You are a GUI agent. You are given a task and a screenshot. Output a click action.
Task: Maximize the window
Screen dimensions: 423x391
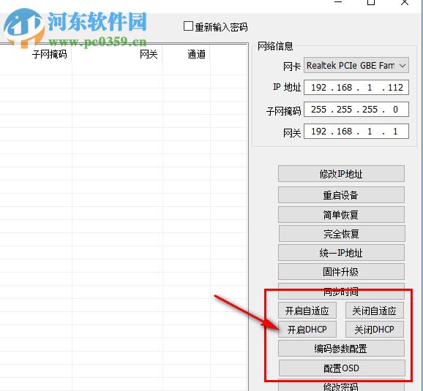pyautogui.click(x=371, y=2)
